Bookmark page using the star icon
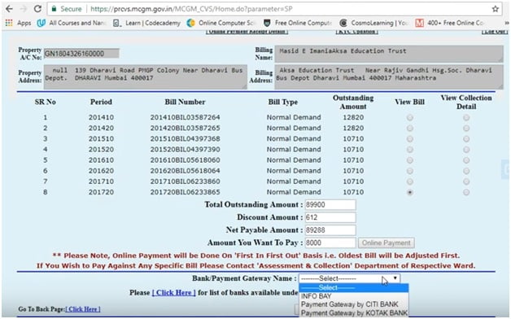 [x=496, y=9]
